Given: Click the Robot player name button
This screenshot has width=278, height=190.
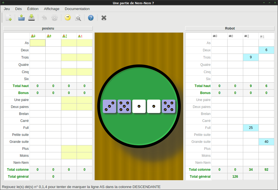Looking at the screenshot, I should tap(230, 28).
